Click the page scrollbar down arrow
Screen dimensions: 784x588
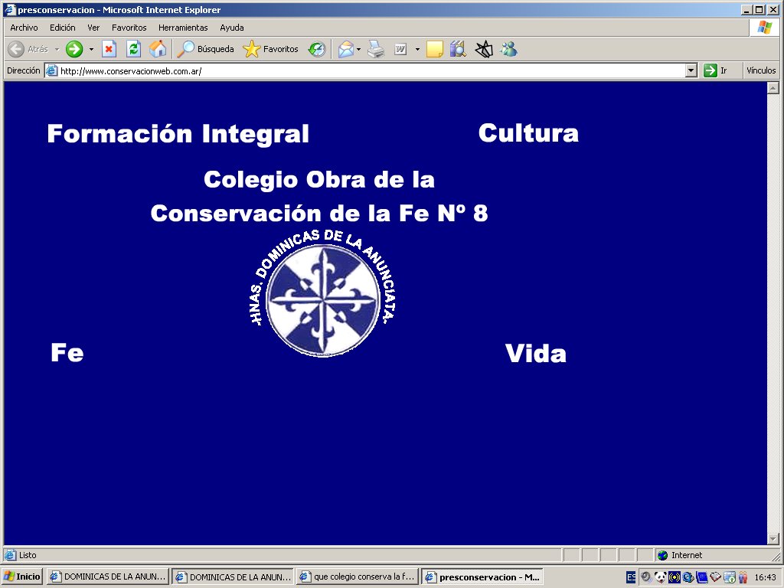tap(773, 538)
